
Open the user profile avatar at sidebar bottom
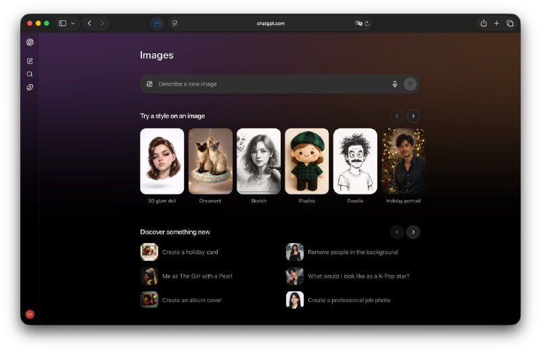point(30,314)
